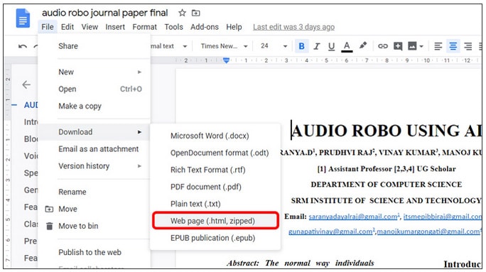Screen dimensions: 486x272
Task: Open manojkumargongati@gmail.com email link
Action: pos(428,232)
